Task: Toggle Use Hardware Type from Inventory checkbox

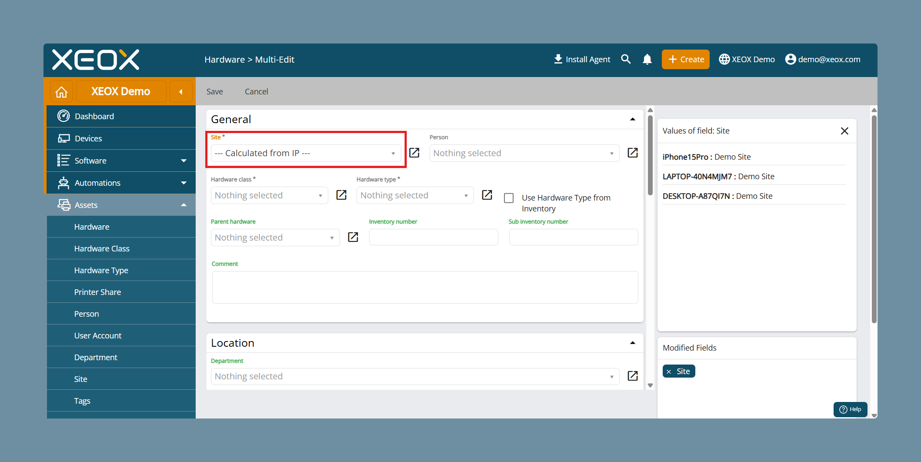Action: 509,198
